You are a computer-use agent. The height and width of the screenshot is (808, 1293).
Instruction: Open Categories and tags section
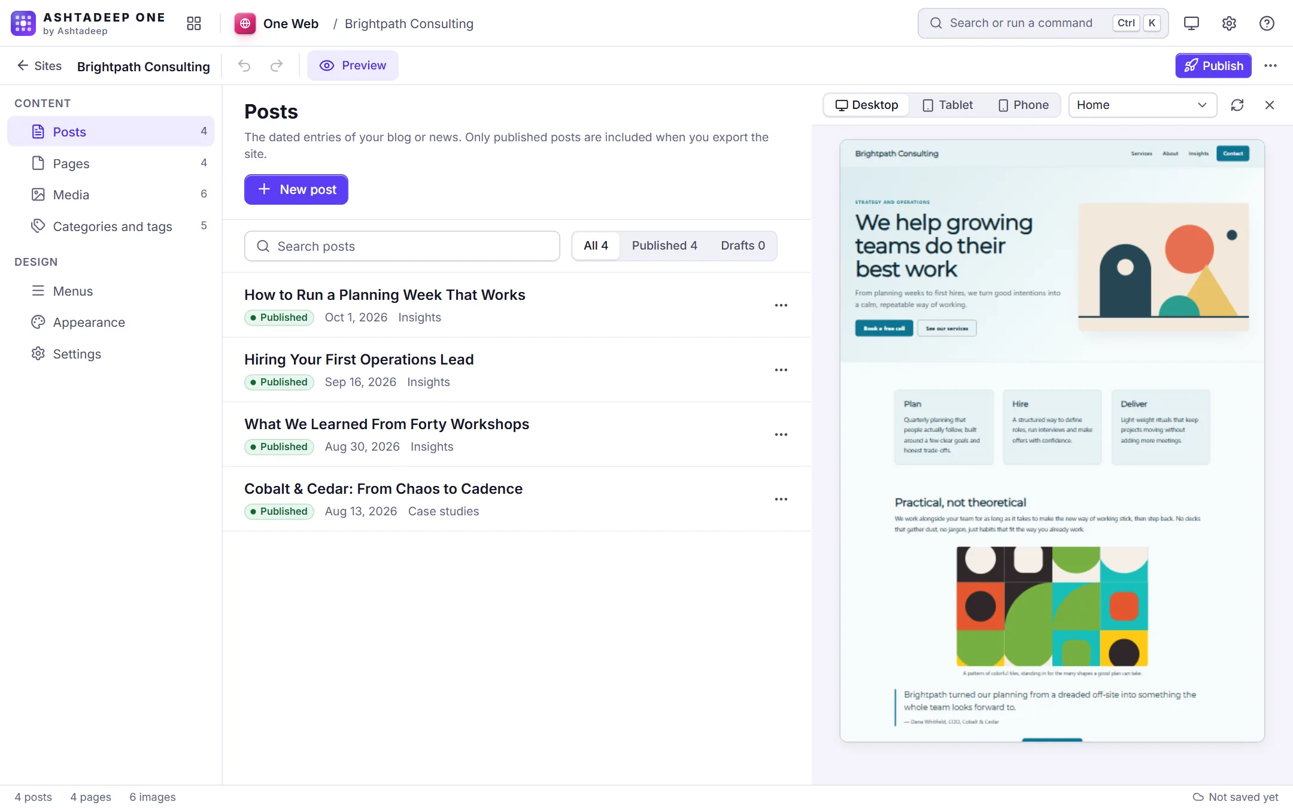111,226
